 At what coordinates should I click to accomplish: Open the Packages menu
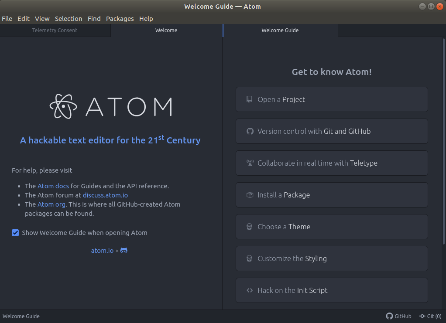(120, 19)
